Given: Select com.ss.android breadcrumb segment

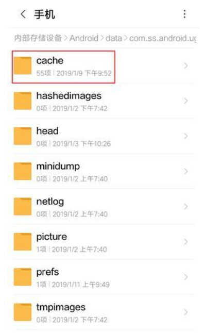Looking at the screenshot, I should 163,39.
